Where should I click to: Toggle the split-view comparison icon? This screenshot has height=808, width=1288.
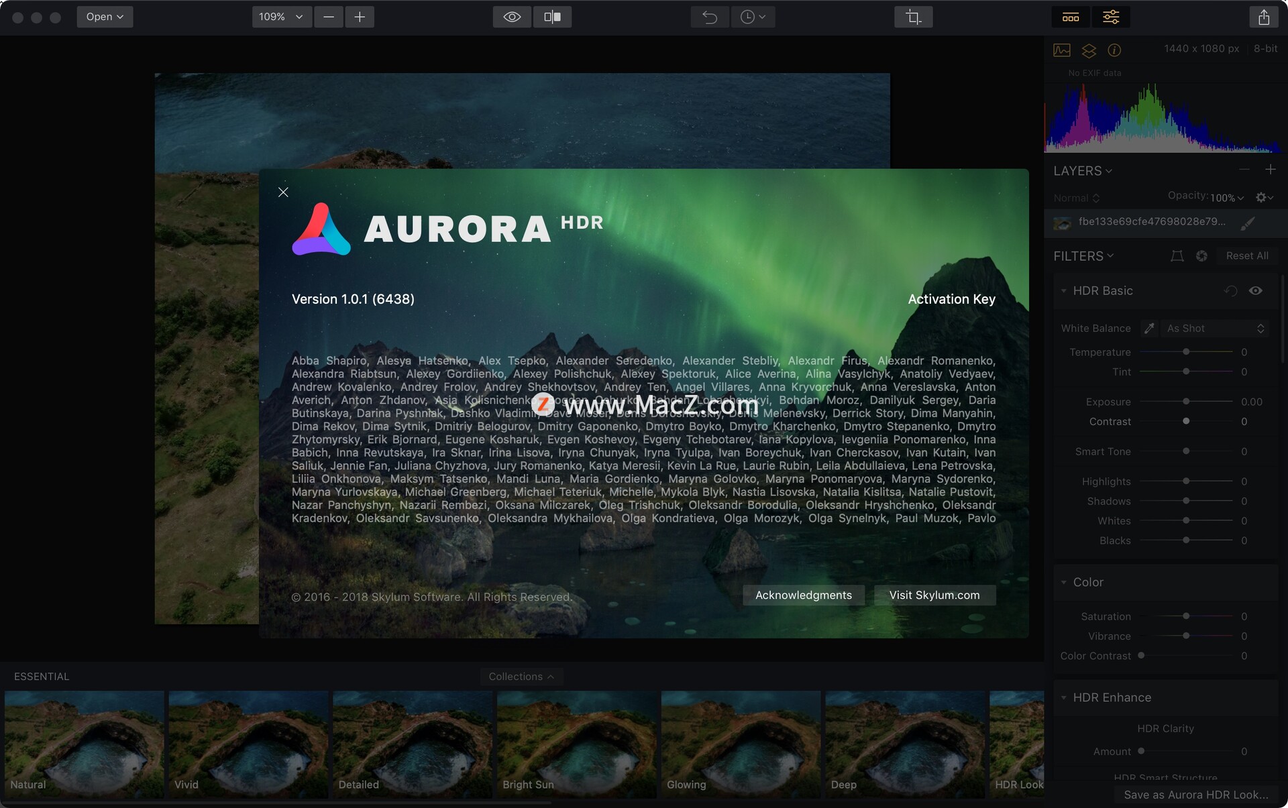553,17
